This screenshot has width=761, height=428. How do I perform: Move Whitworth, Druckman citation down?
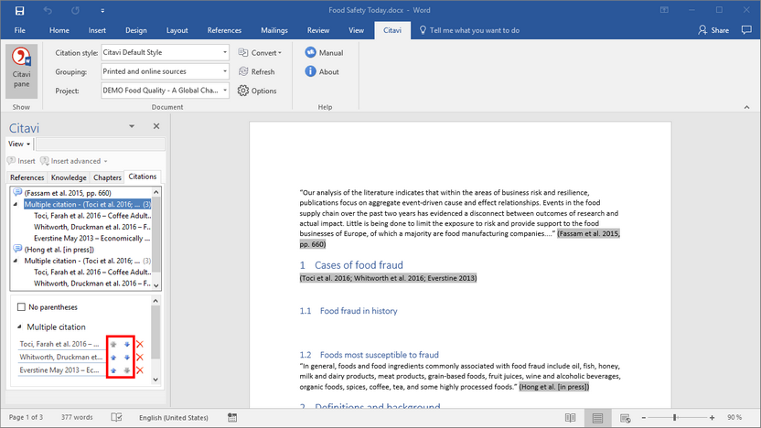[127, 358]
